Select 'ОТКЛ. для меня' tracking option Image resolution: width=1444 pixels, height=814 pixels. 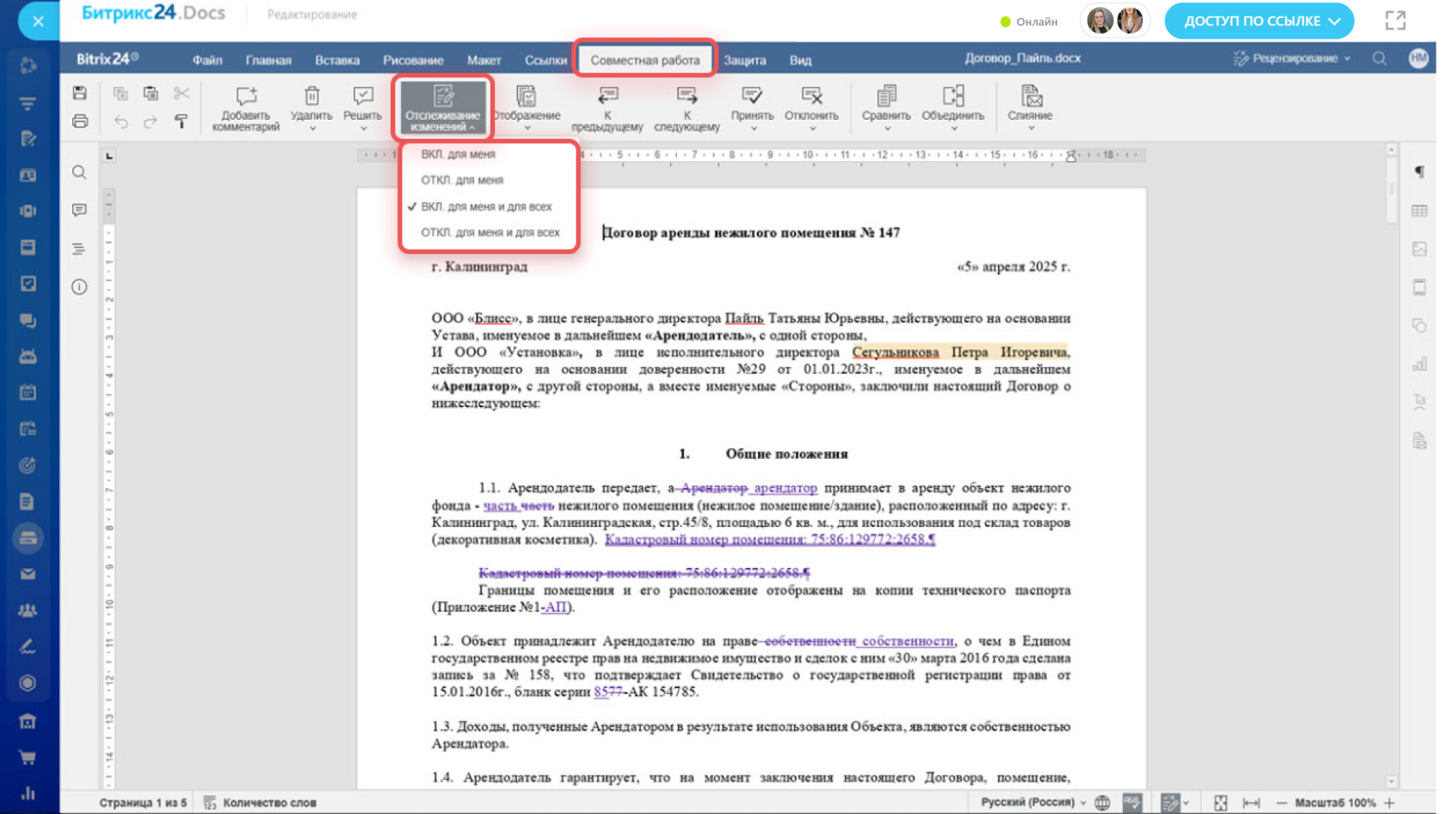pyautogui.click(x=462, y=180)
